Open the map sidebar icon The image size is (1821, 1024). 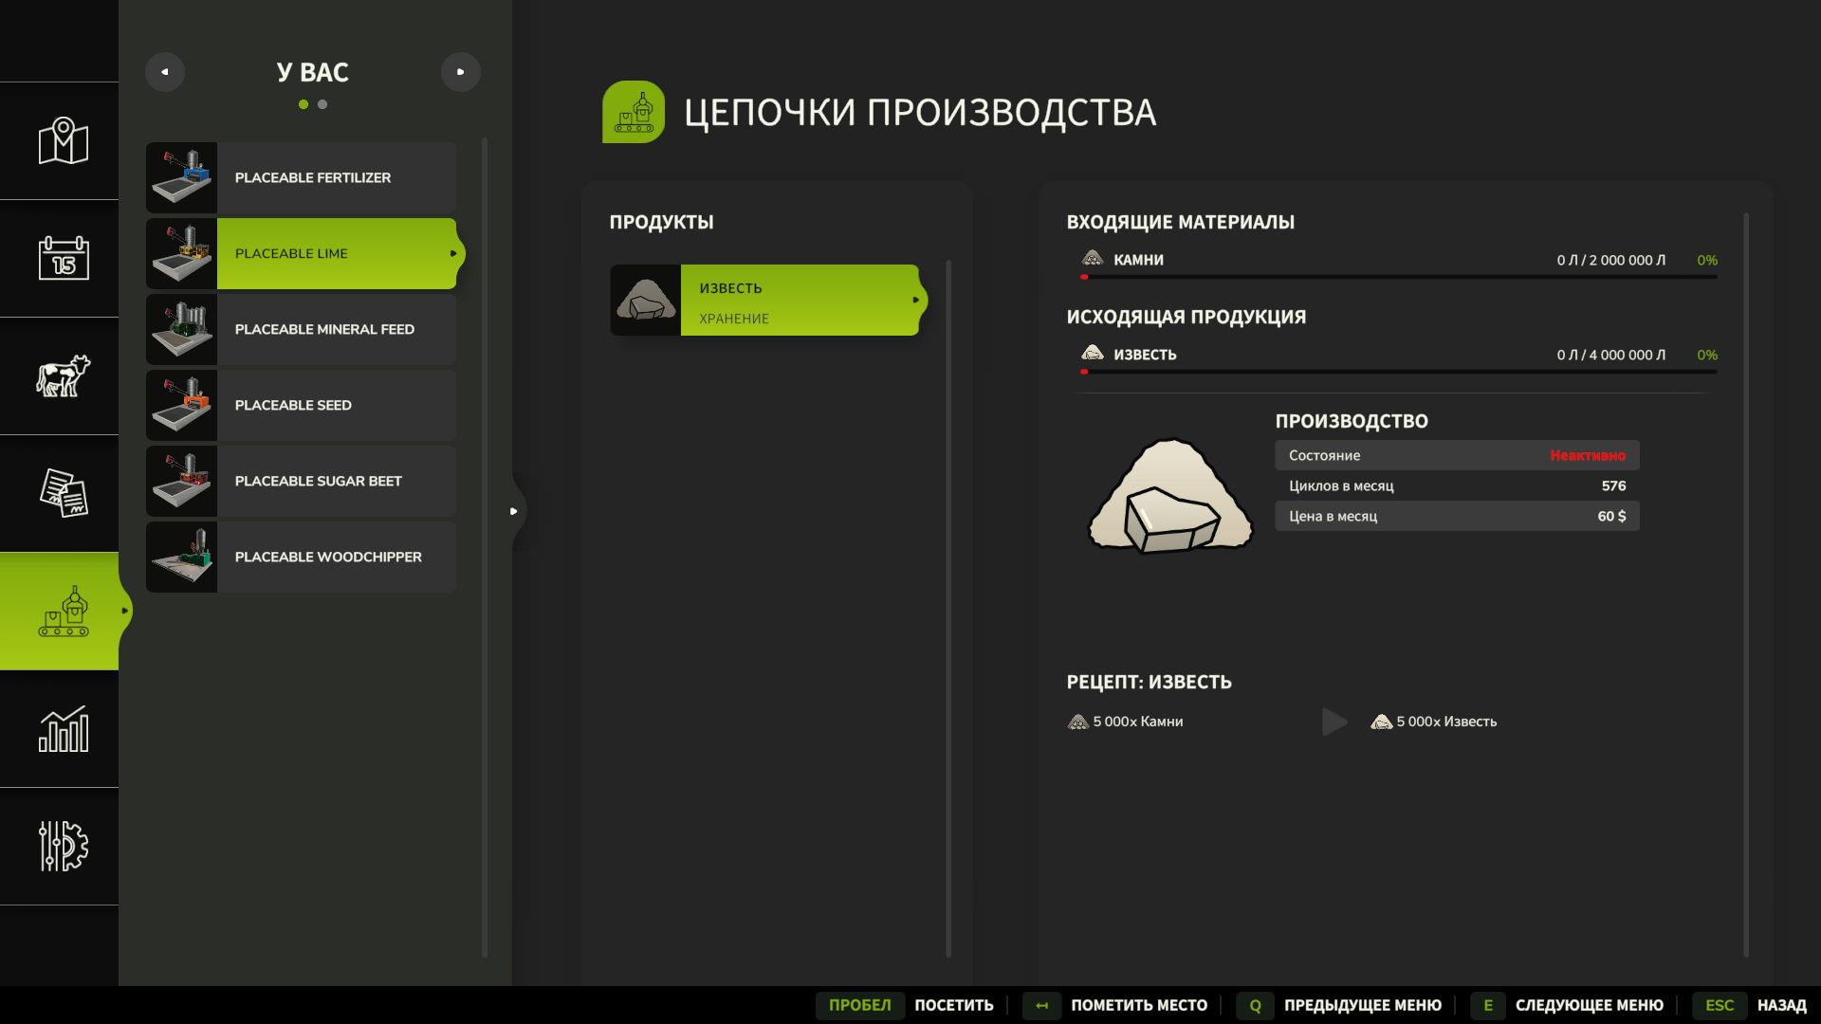[63, 141]
